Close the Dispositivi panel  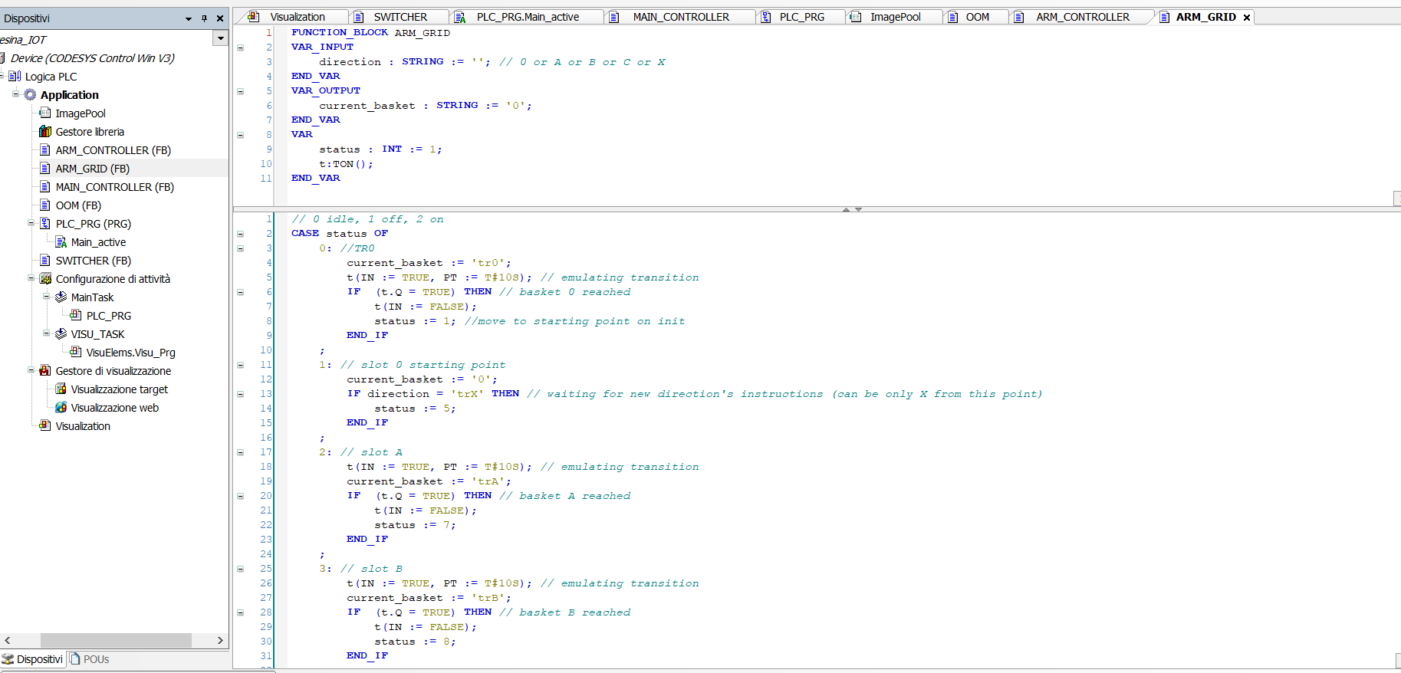point(220,18)
